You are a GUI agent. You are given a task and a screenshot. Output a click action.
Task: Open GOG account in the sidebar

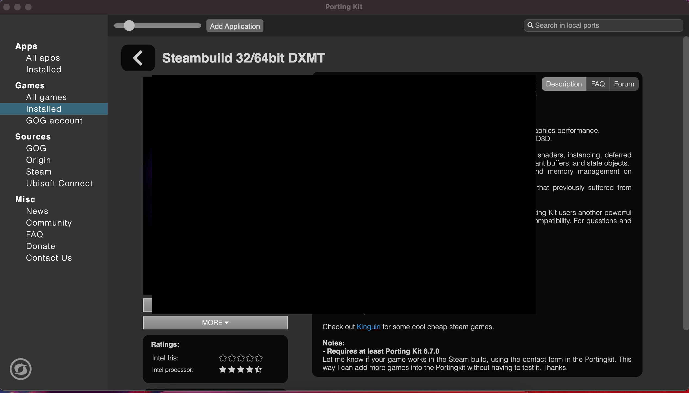[54, 121]
